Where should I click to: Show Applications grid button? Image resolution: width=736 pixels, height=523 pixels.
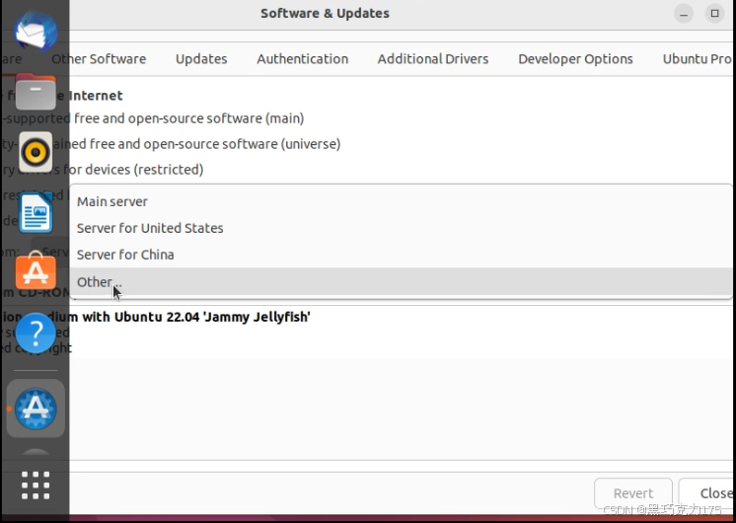(x=36, y=485)
